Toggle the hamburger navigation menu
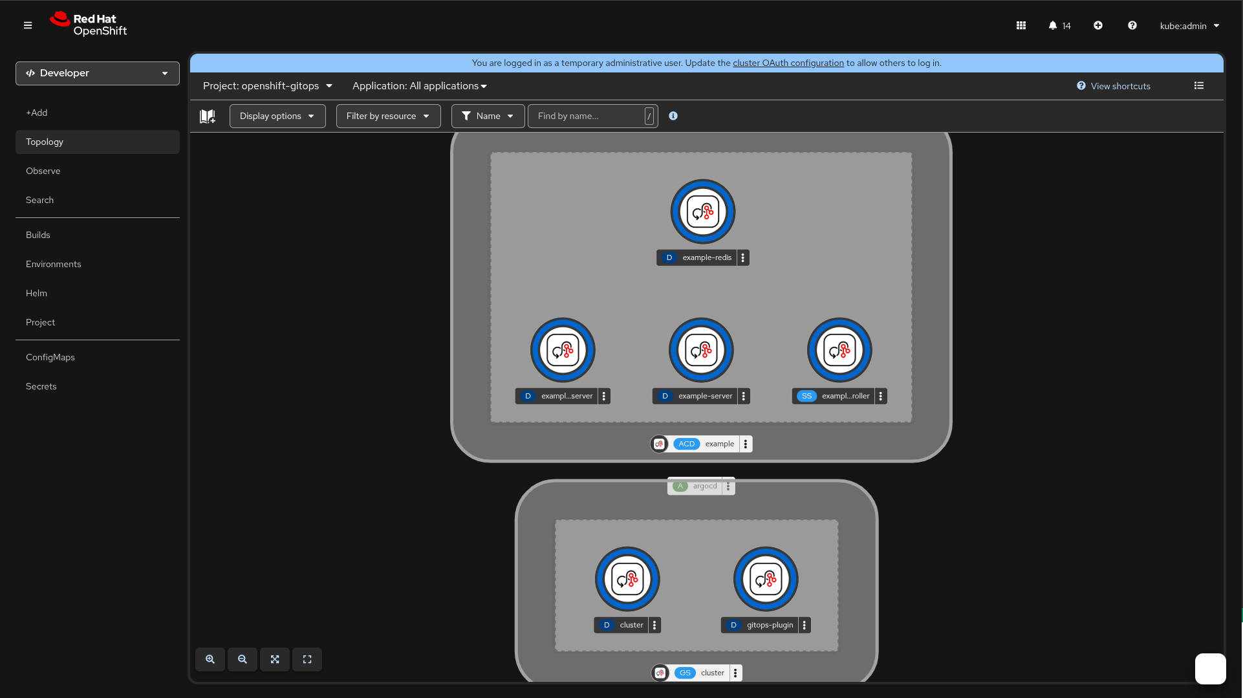The width and height of the screenshot is (1243, 698). (x=28, y=26)
